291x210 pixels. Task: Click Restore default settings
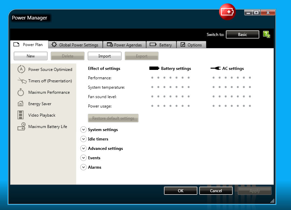pyautogui.click(x=113, y=118)
